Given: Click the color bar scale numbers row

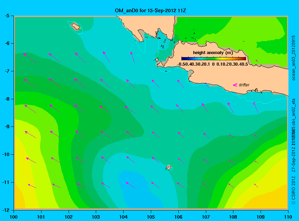Looking at the screenshot, I should (213, 64).
